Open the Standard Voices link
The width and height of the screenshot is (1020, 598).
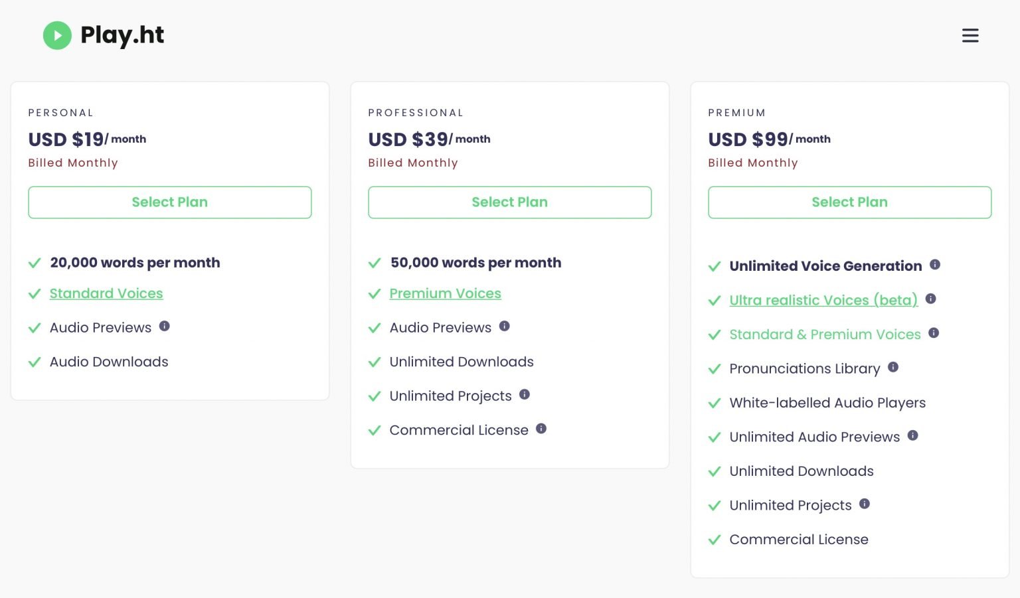point(106,293)
